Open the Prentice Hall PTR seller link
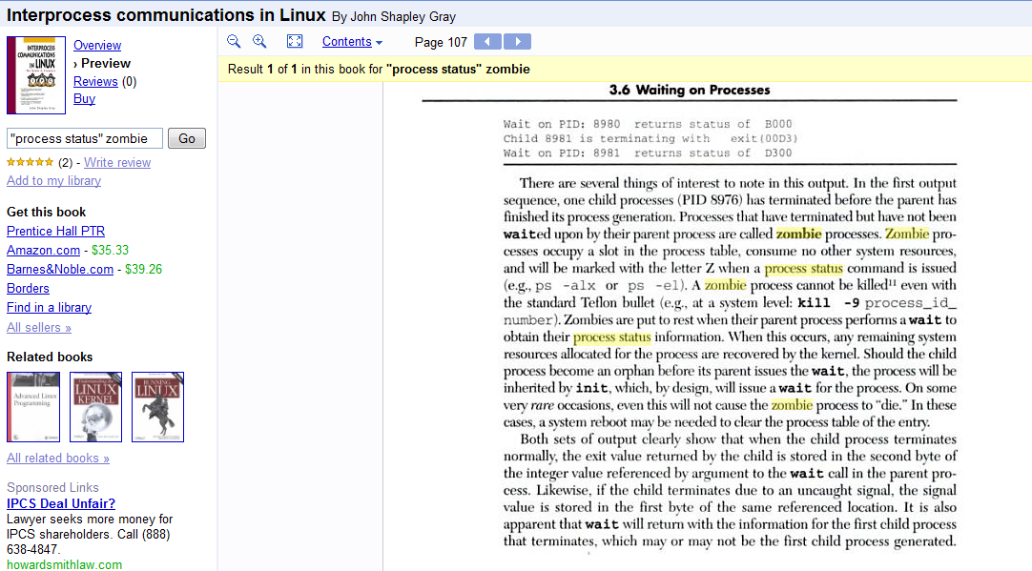1032x571 pixels. click(x=56, y=231)
